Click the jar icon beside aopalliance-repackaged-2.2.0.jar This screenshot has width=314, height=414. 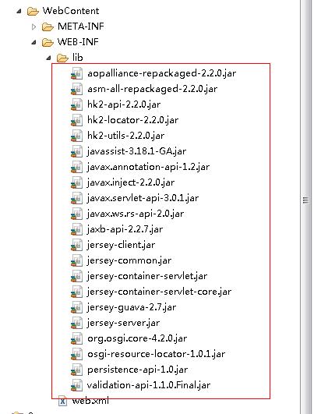pyautogui.click(x=76, y=73)
